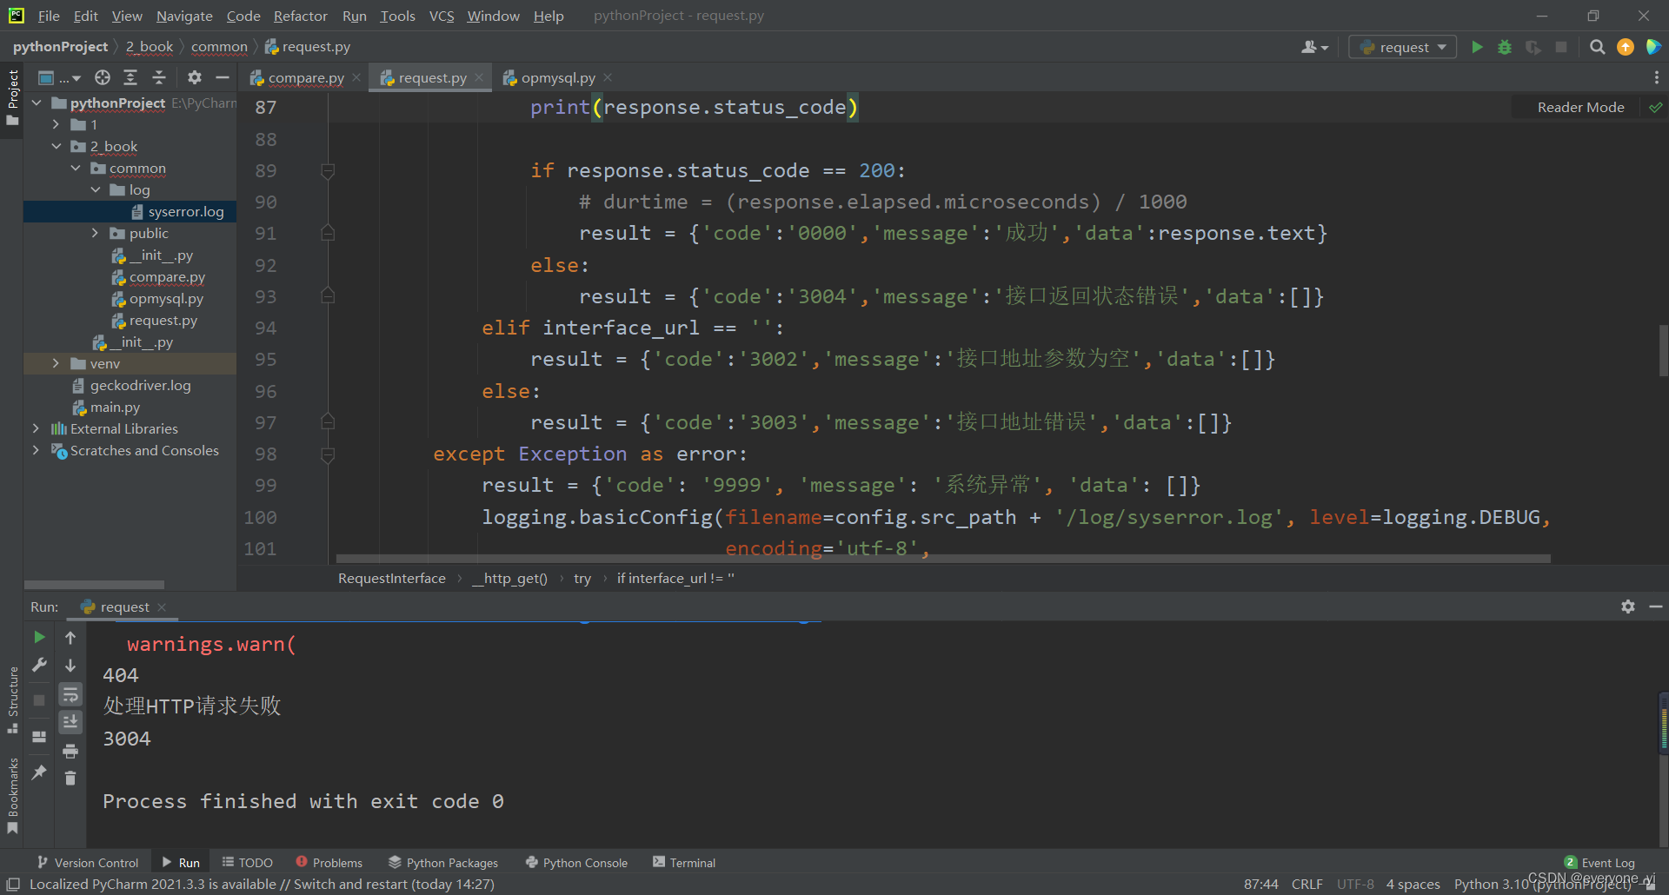Open Terminal tool window

pos(684,862)
